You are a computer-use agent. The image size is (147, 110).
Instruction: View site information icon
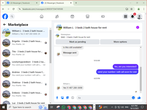tap(20, 9)
